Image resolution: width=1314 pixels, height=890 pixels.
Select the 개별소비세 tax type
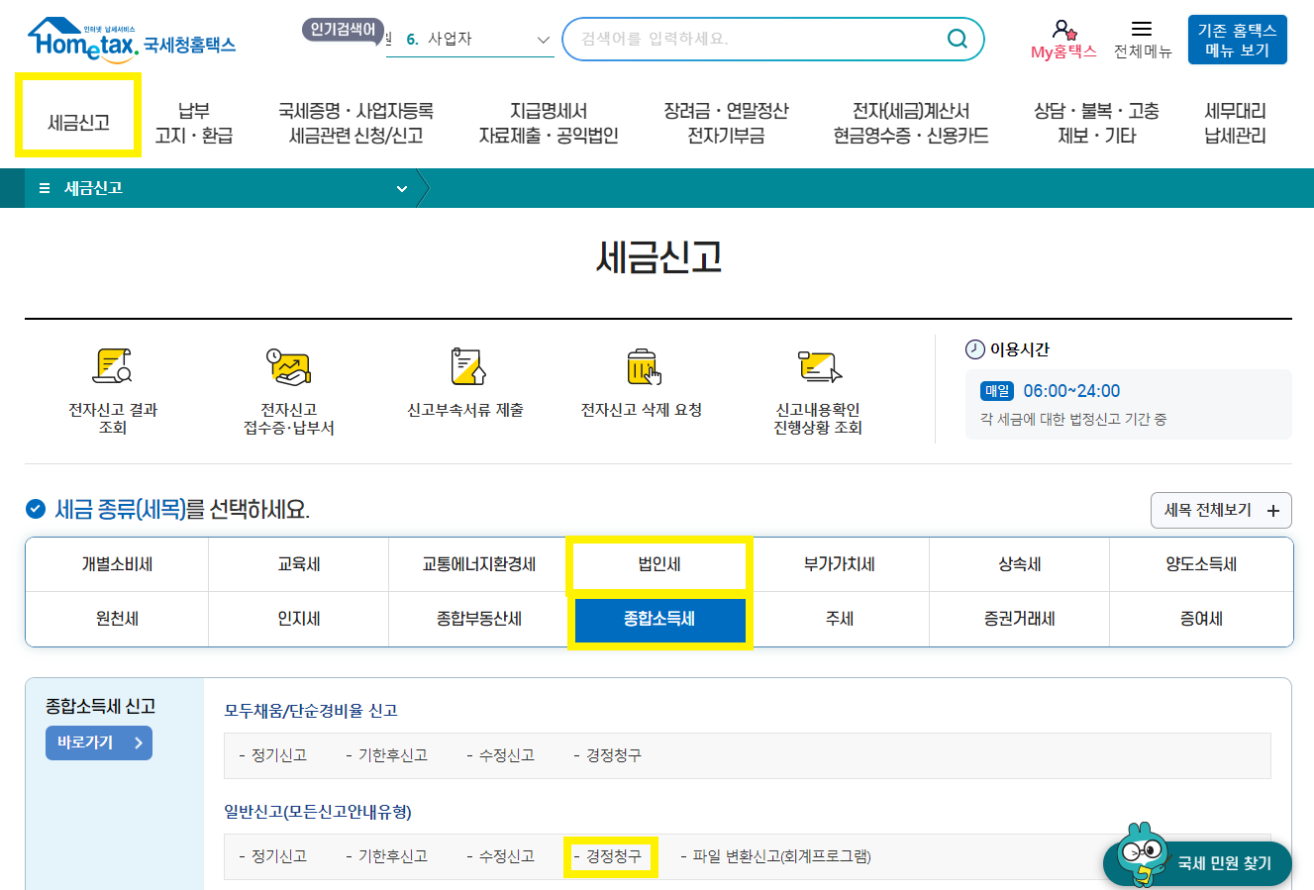click(x=117, y=564)
